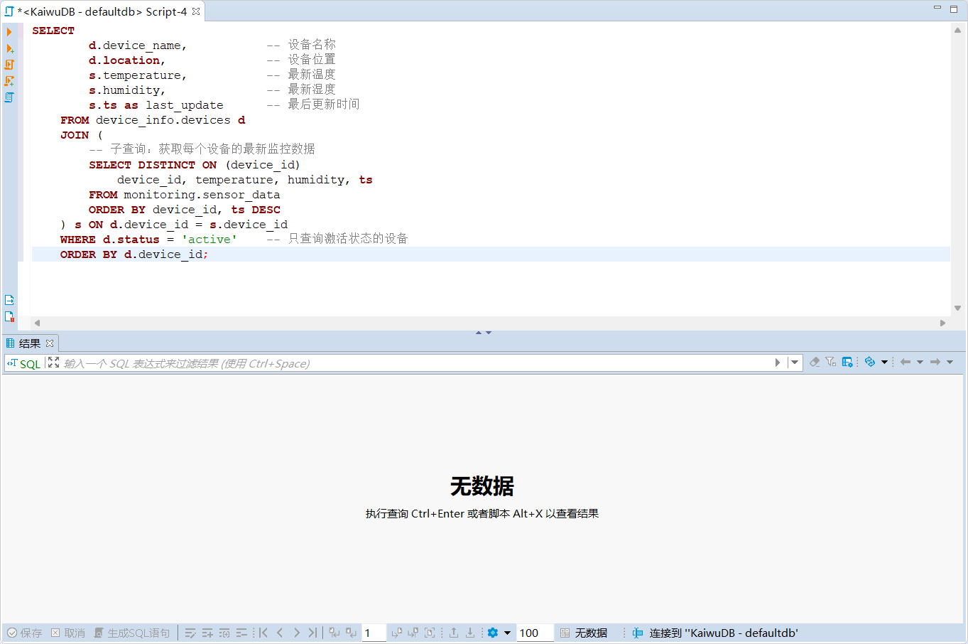Show the output panel icon in the left gutter
The image size is (968, 644).
(9, 300)
